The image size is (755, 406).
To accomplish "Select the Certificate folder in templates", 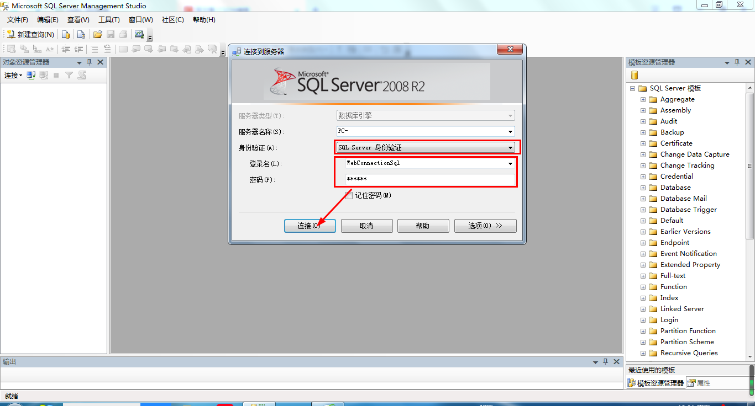I will pos(676,143).
